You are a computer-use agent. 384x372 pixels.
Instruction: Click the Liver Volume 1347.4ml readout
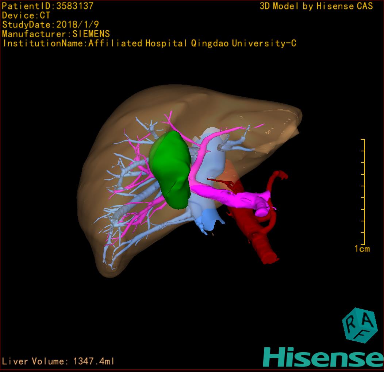click(x=58, y=361)
